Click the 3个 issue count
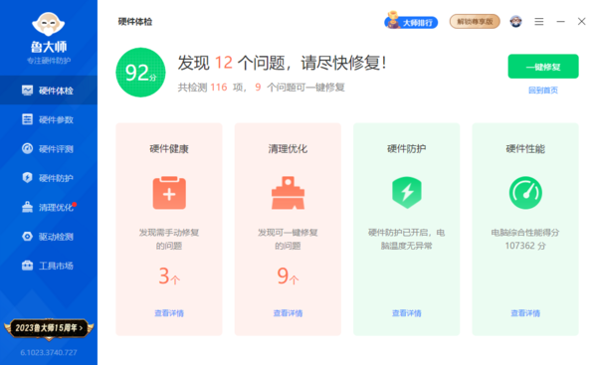Image resolution: width=597 pixels, height=365 pixels. pyautogui.click(x=169, y=275)
